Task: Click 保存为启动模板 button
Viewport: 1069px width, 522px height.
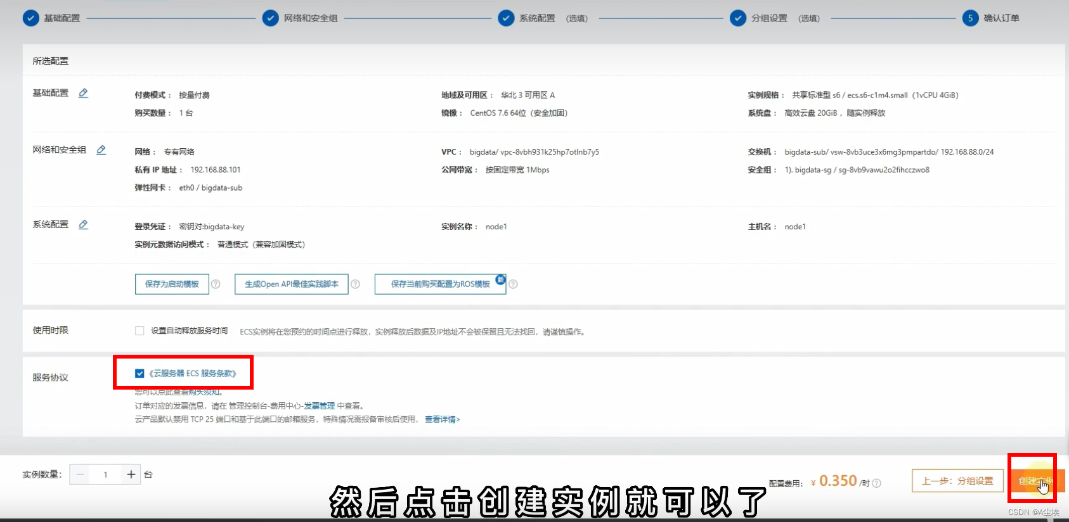Action: pyautogui.click(x=172, y=284)
